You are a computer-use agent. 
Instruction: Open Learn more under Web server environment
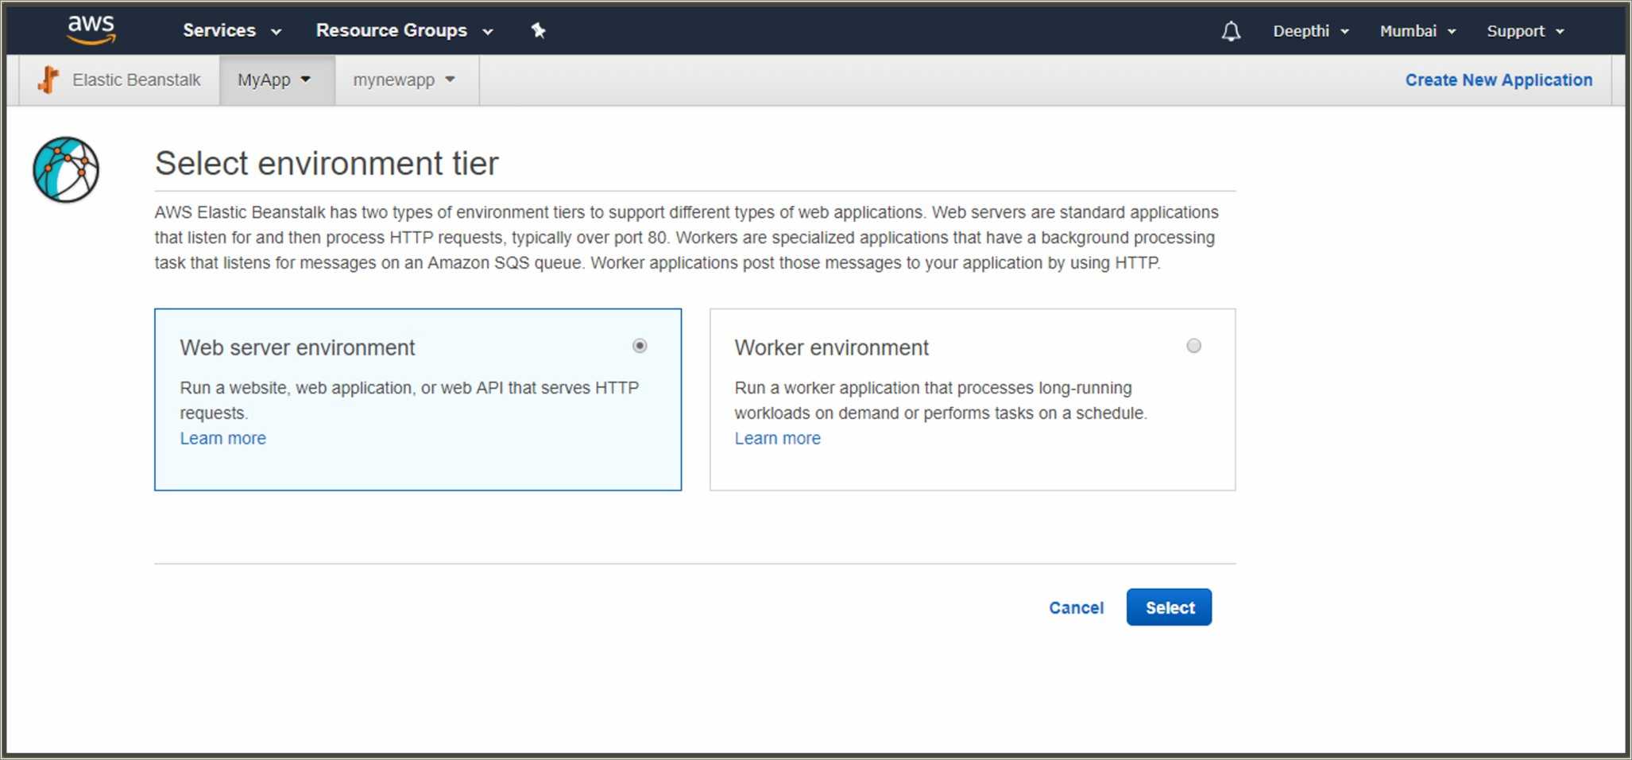[222, 438]
